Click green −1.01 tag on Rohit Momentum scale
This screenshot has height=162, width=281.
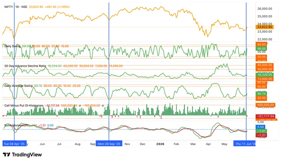261,131
